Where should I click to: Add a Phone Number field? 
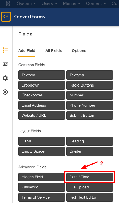coord(90,105)
